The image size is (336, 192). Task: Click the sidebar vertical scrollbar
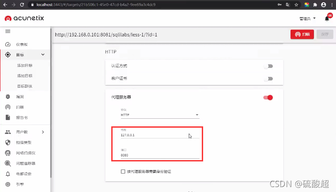[51, 103]
